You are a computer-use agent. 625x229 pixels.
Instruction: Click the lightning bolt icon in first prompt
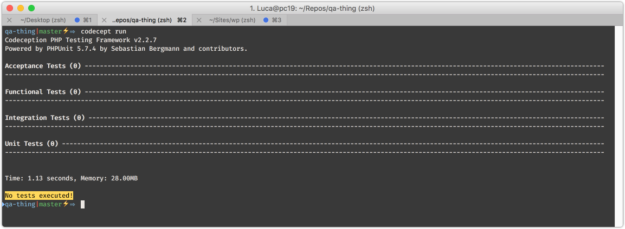pos(66,31)
